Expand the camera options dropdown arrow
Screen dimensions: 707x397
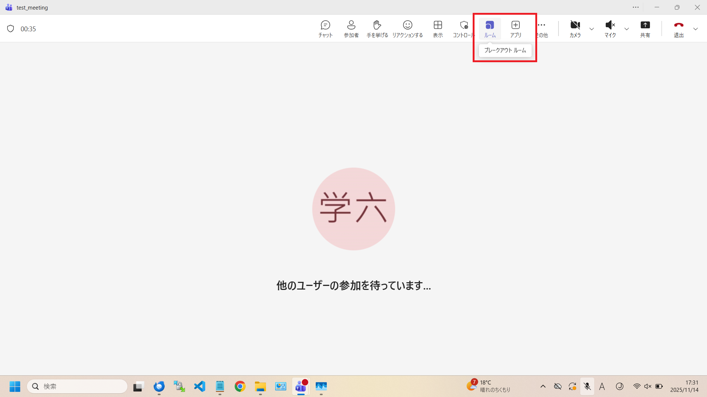[x=592, y=29]
